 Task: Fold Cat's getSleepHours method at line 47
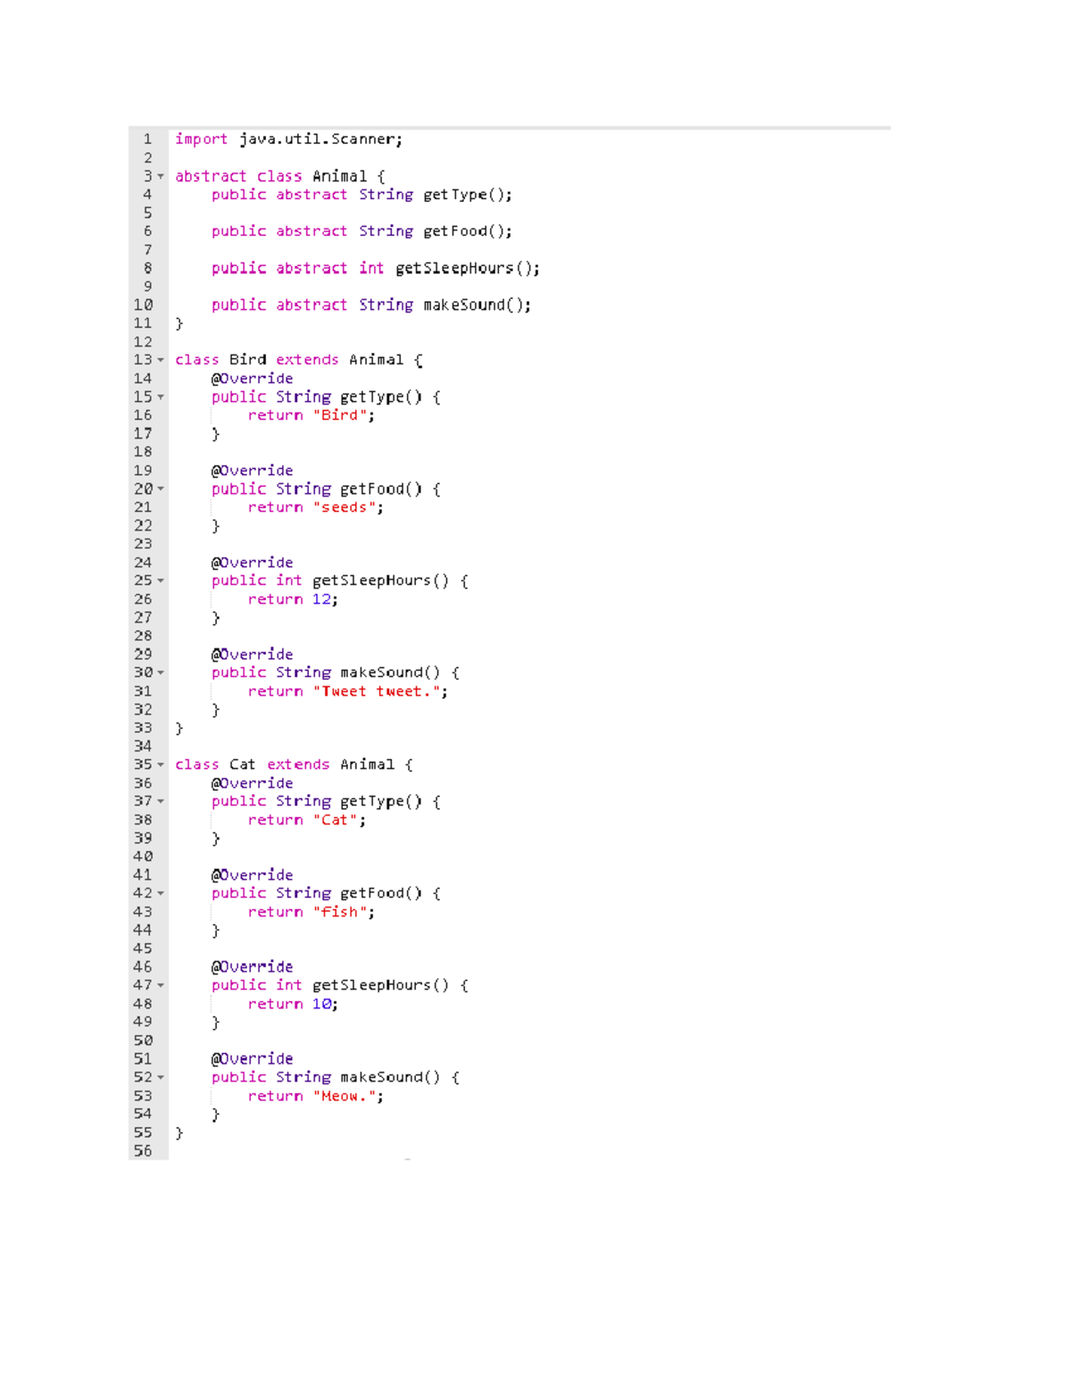point(161,985)
